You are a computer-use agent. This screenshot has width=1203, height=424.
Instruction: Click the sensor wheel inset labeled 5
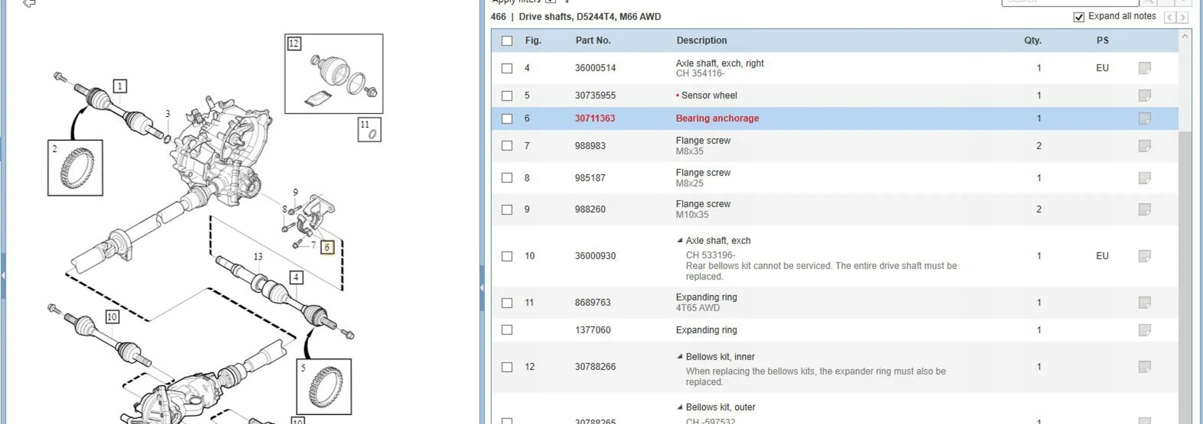click(324, 387)
